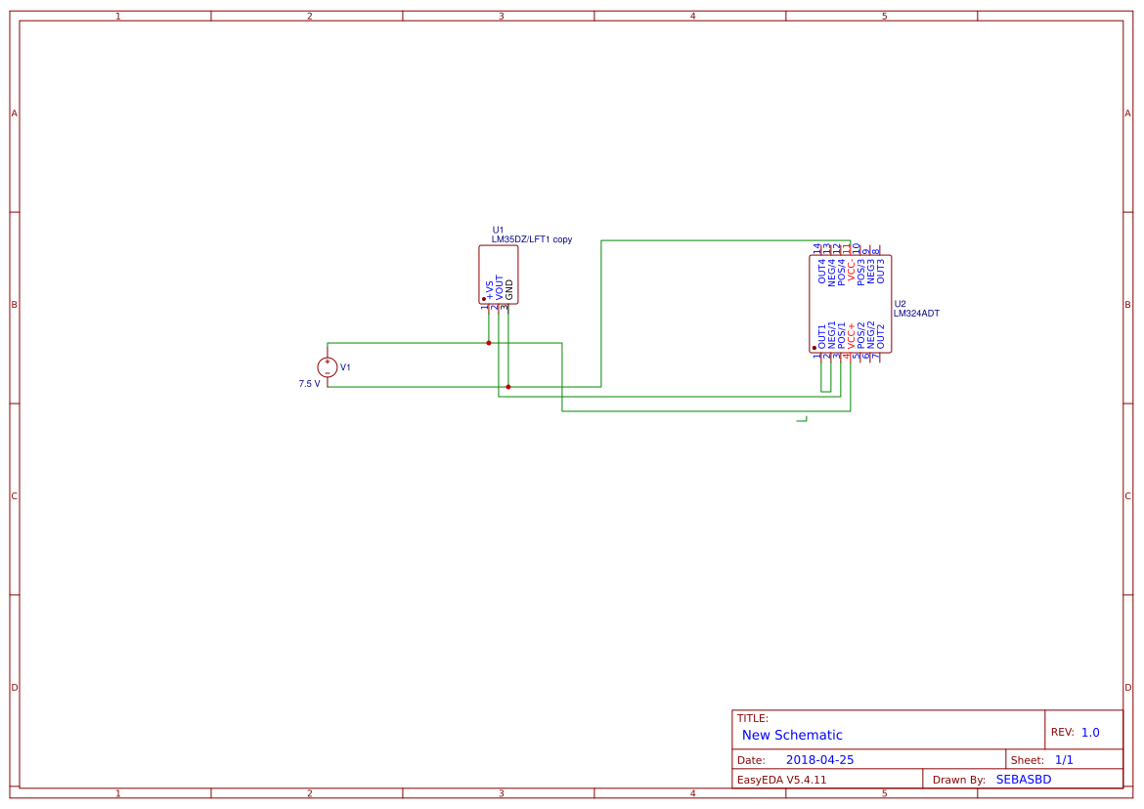The image size is (1144, 809).
Task: Click the "NEG/3" pin label on U2
Action: pyautogui.click(x=870, y=272)
